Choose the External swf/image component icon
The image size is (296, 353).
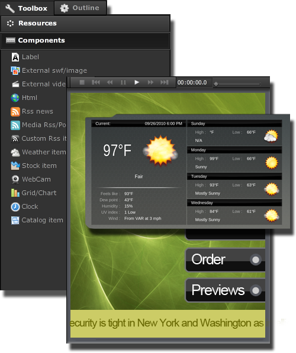tap(15, 71)
